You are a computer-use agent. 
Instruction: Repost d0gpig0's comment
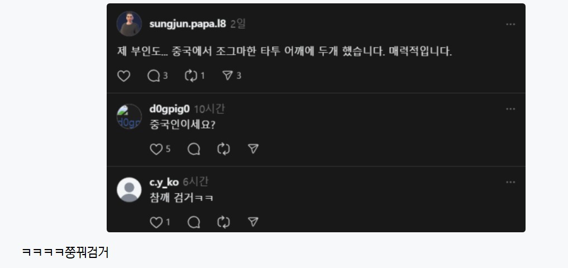coord(223,149)
